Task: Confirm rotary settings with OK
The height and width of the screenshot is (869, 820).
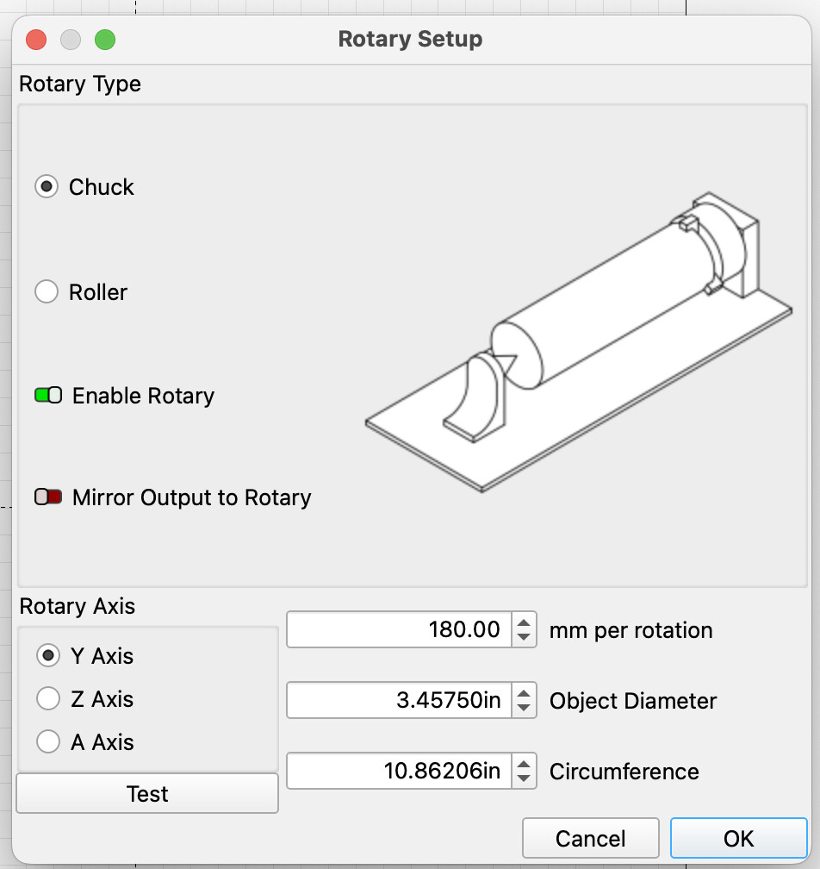Action: click(x=738, y=839)
